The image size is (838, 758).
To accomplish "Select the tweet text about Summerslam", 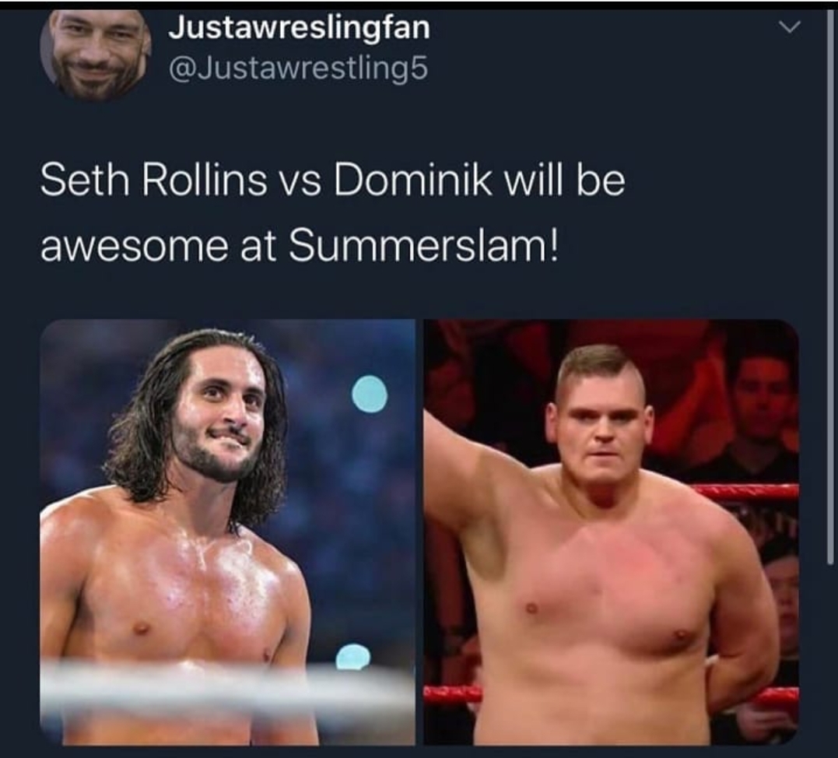I will (x=332, y=214).
